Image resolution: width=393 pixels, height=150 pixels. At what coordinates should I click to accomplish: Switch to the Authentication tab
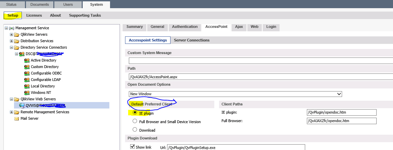pyautogui.click(x=185, y=27)
